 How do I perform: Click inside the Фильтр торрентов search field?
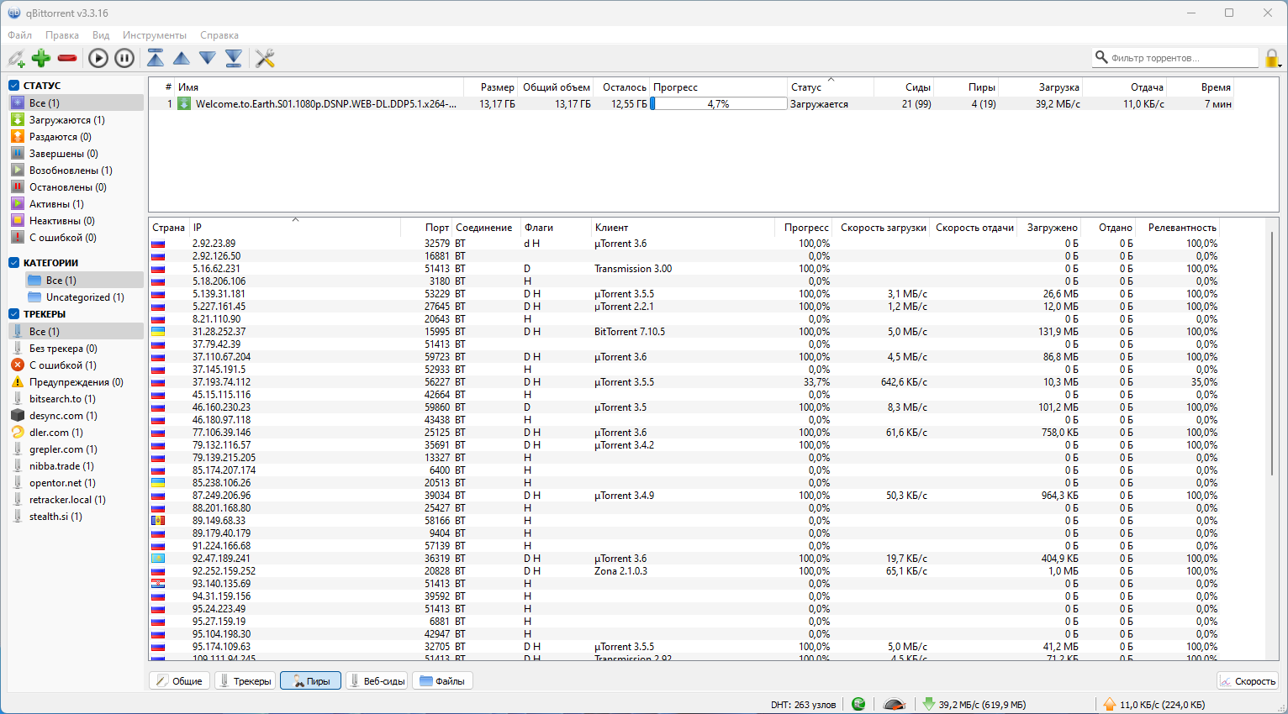coord(1177,57)
